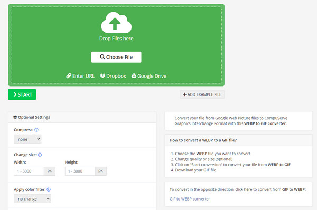Image resolution: width=317 pixels, height=210 pixels.
Task: Click the cloud upload icon
Action: tap(116, 22)
